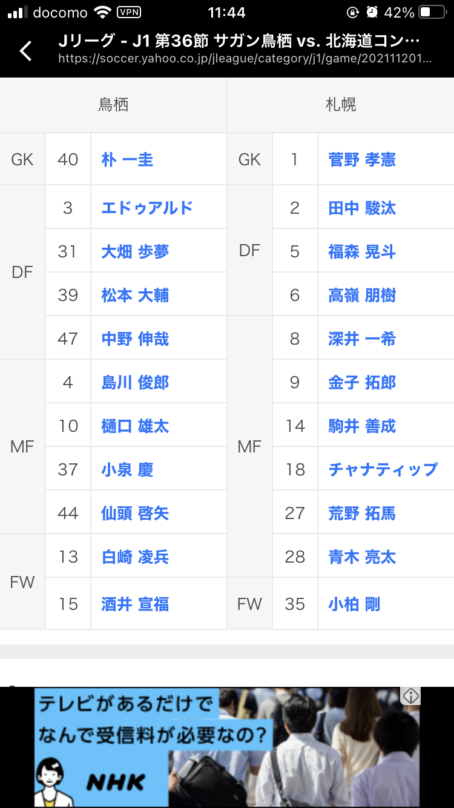Open player 小柏 剛 profile
Viewport: 454px width, 808px height.
tap(354, 604)
